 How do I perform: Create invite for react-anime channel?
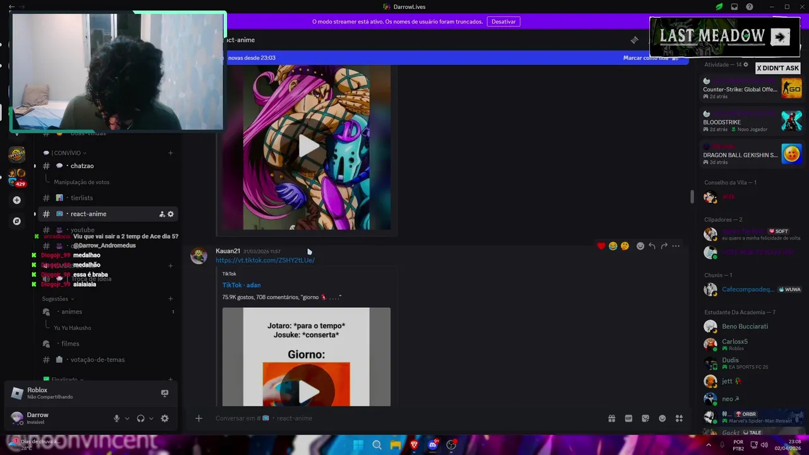click(x=162, y=214)
